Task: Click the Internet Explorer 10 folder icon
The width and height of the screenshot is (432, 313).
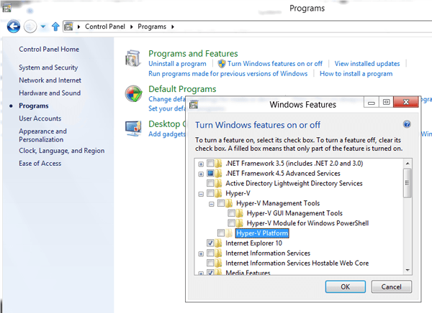Action: point(218,243)
